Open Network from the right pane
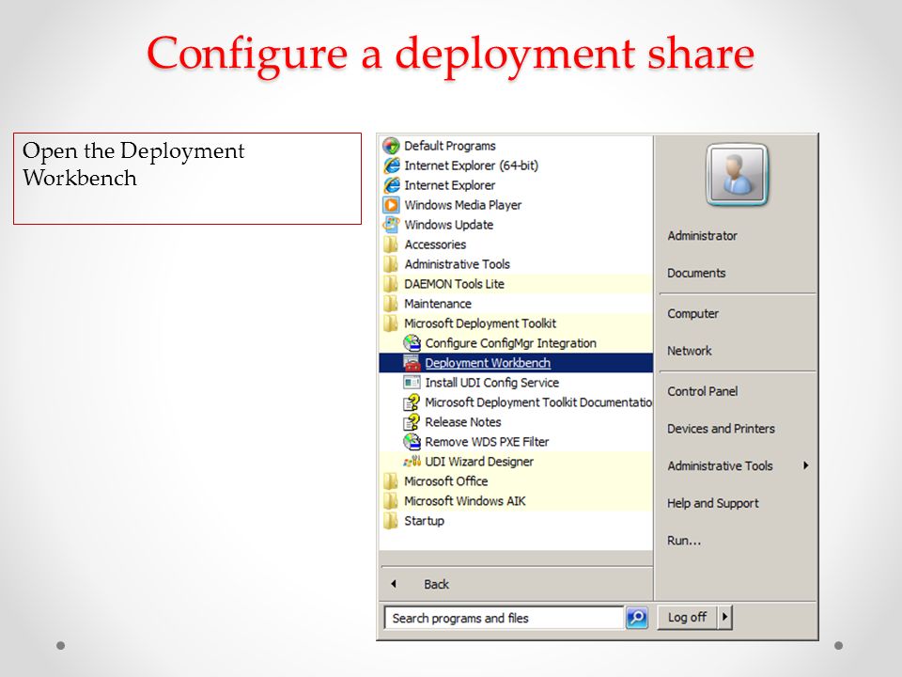 click(x=689, y=351)
